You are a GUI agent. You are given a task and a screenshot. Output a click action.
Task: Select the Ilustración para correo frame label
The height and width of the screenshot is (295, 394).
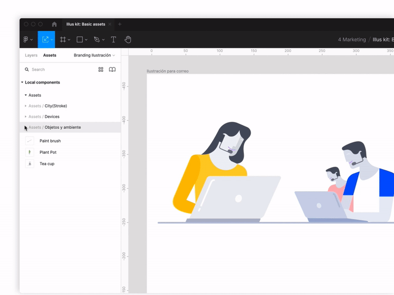(167, 71)
